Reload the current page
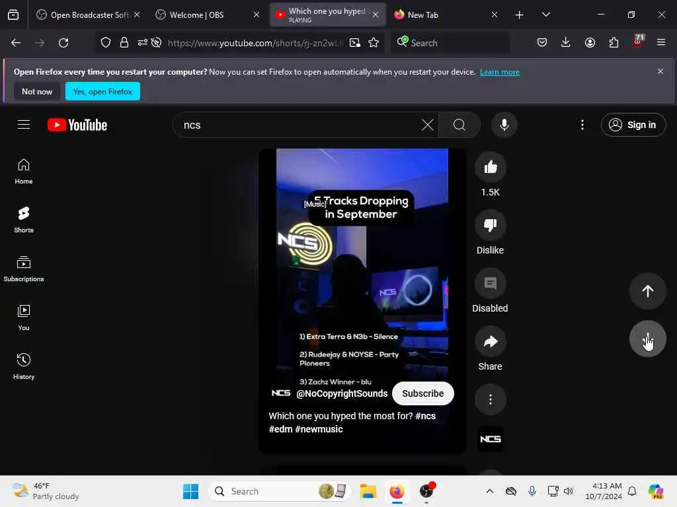 point(63,42)
